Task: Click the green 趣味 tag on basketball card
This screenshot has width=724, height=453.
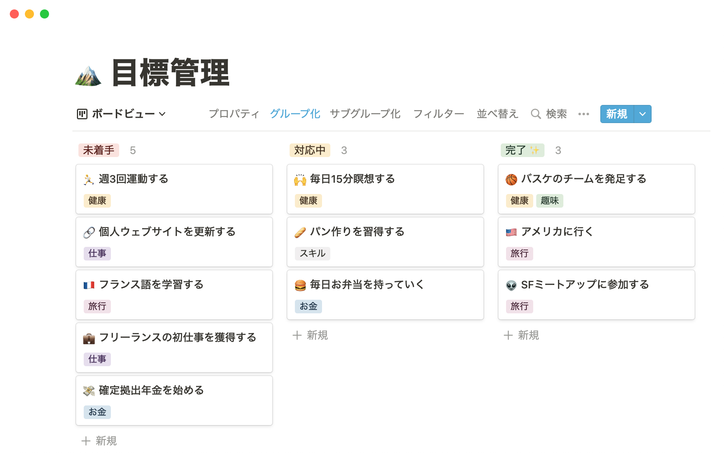Action: click(x=549, y=200)
